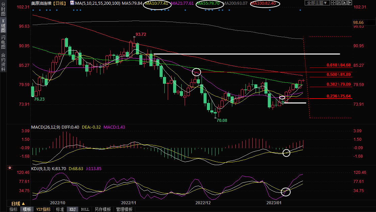
Task: Click the first layout icon after 全部主题
Action: pos(334,3)
